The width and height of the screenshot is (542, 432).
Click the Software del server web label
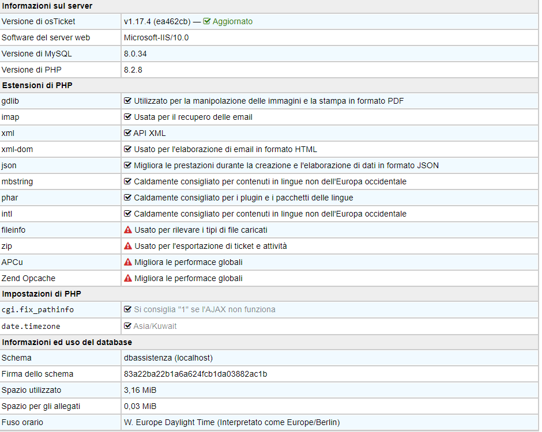pos(46,37)
